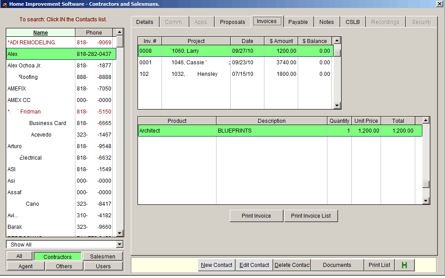Screen dimensions: 445x278
Task: Select contact *ADI REMODELING.
Action: click(x=61, y=43)
